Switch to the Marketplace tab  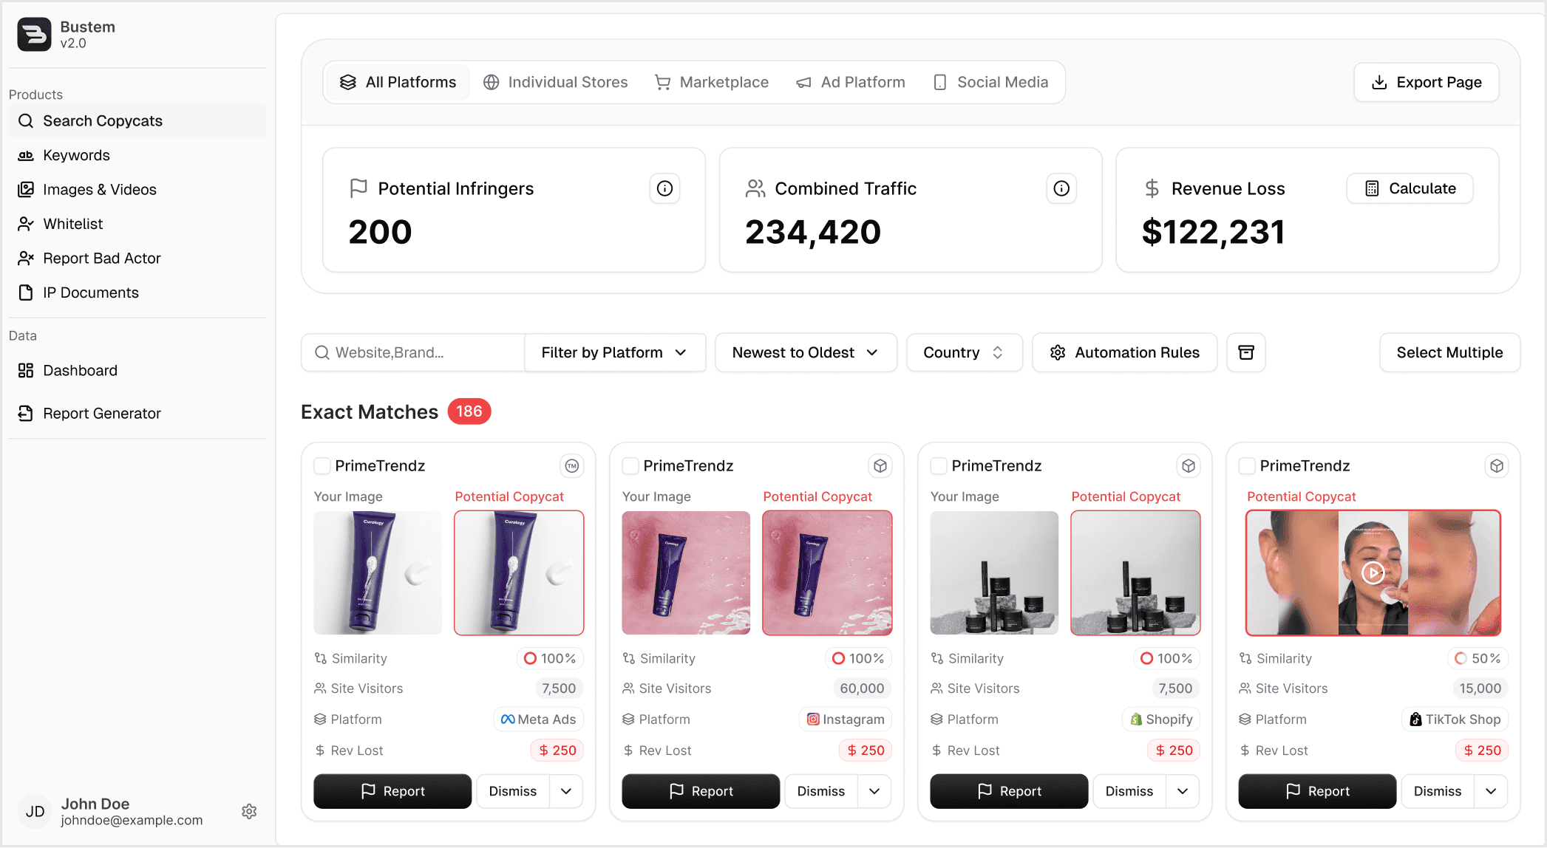[x=711, y=82]
